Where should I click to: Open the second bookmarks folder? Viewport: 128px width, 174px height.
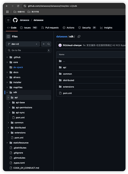(33, 12)
